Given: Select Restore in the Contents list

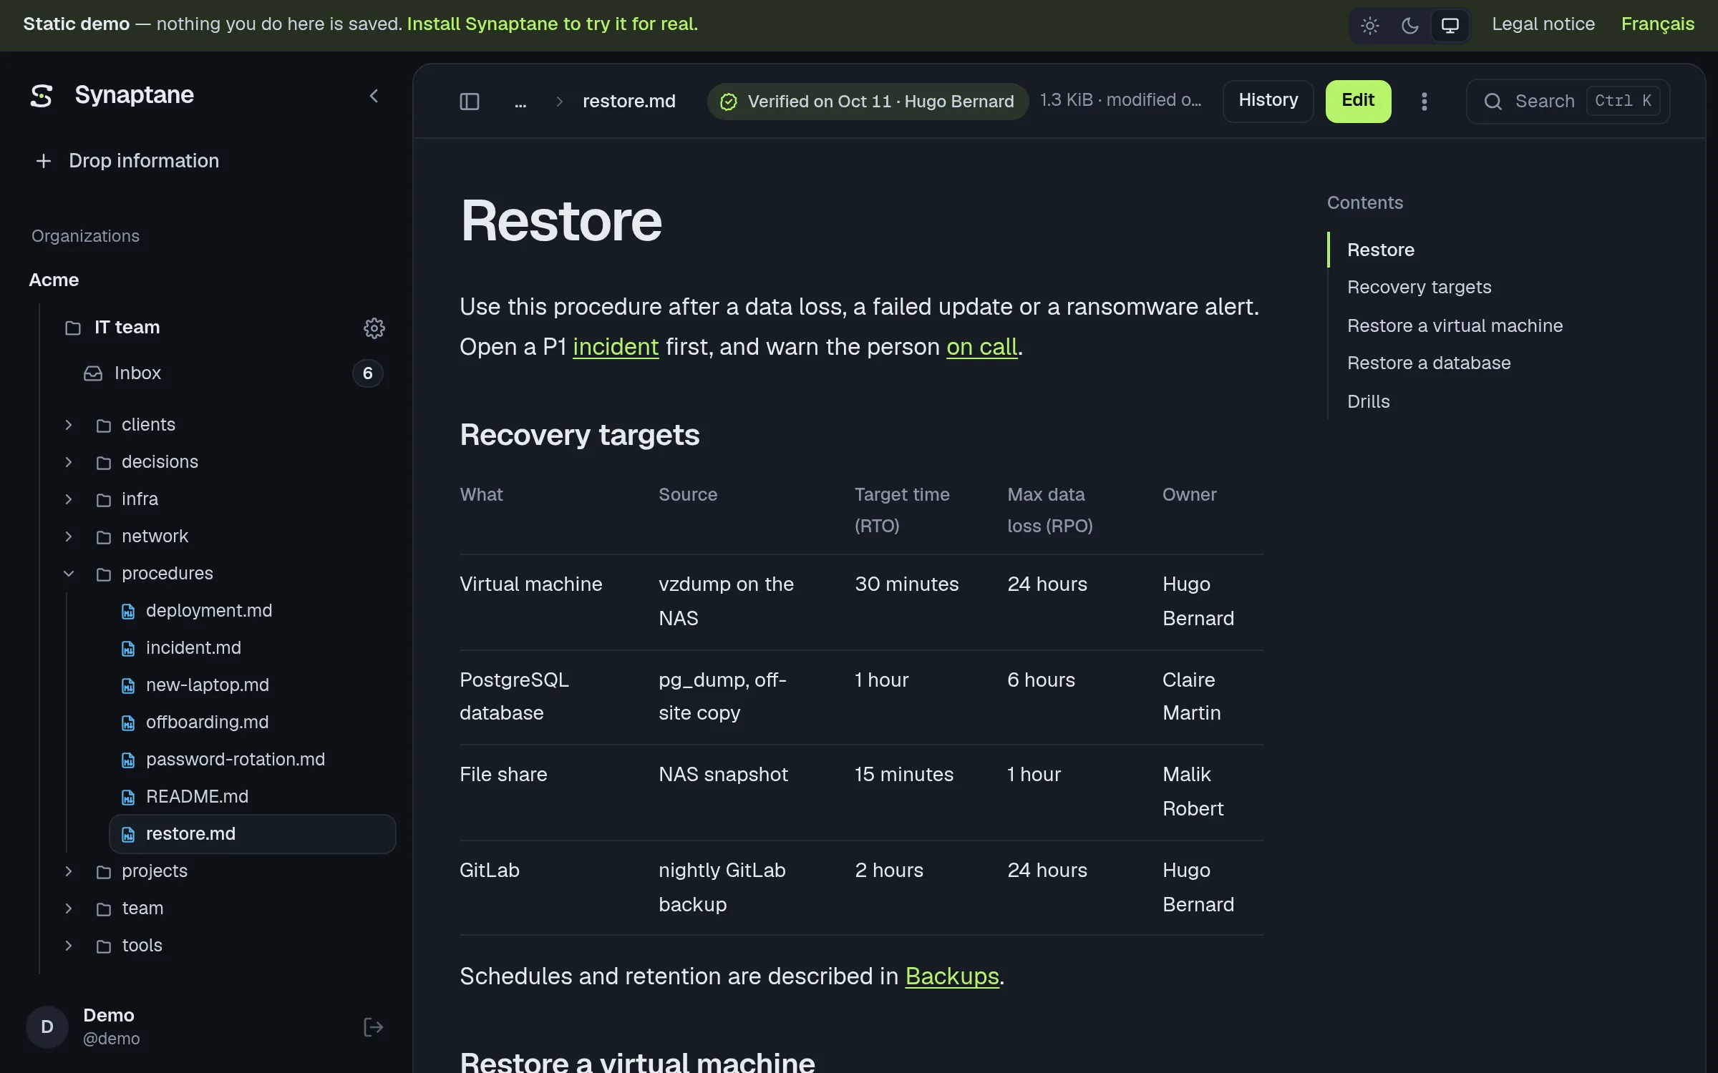Looking at the screenshot, I should coord(1380,250).
